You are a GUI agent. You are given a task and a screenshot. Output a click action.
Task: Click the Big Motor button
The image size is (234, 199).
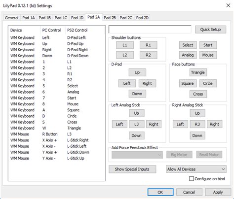click(x=179, y=155)
